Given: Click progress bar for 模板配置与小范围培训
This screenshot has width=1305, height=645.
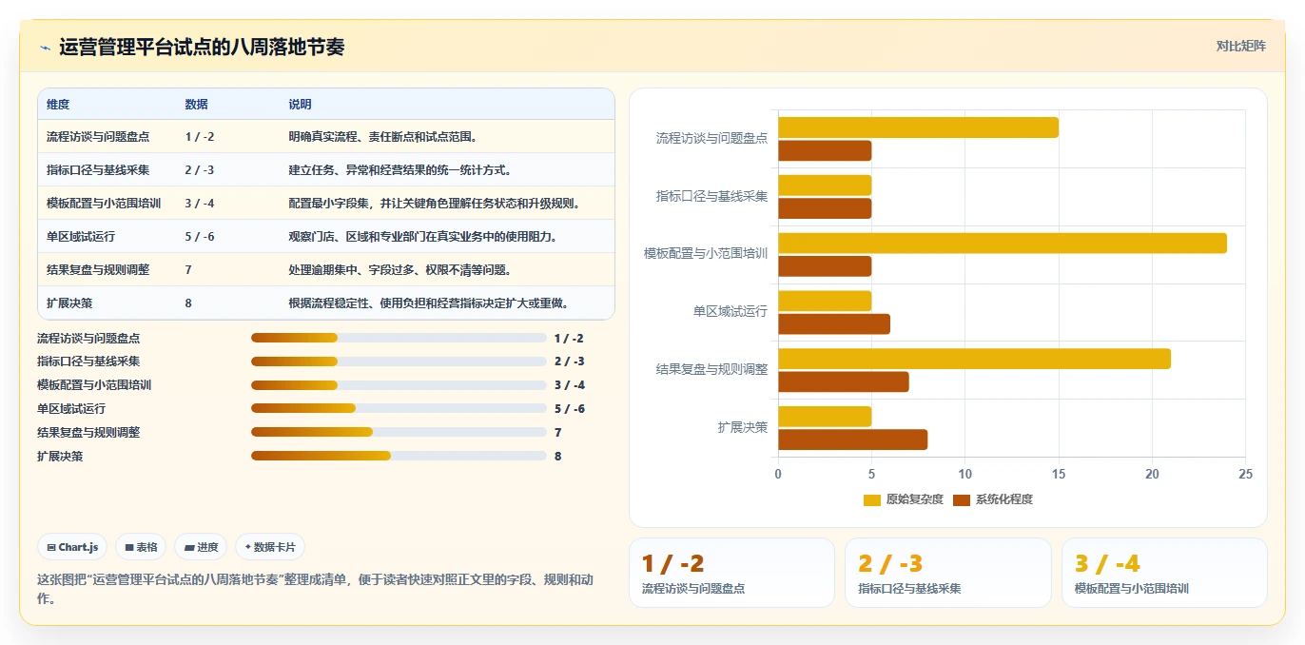Looking at the screenshot, I should (x=399, y=385).
